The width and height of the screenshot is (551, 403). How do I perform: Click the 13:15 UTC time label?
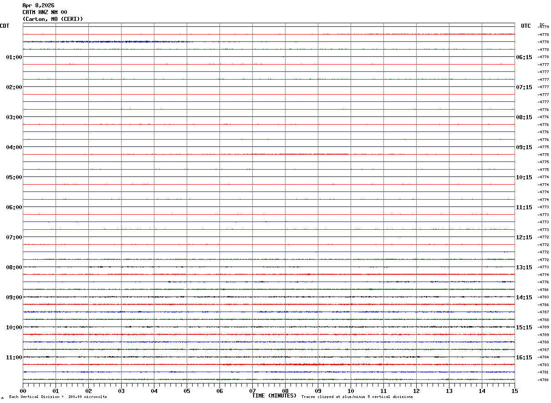524,267
